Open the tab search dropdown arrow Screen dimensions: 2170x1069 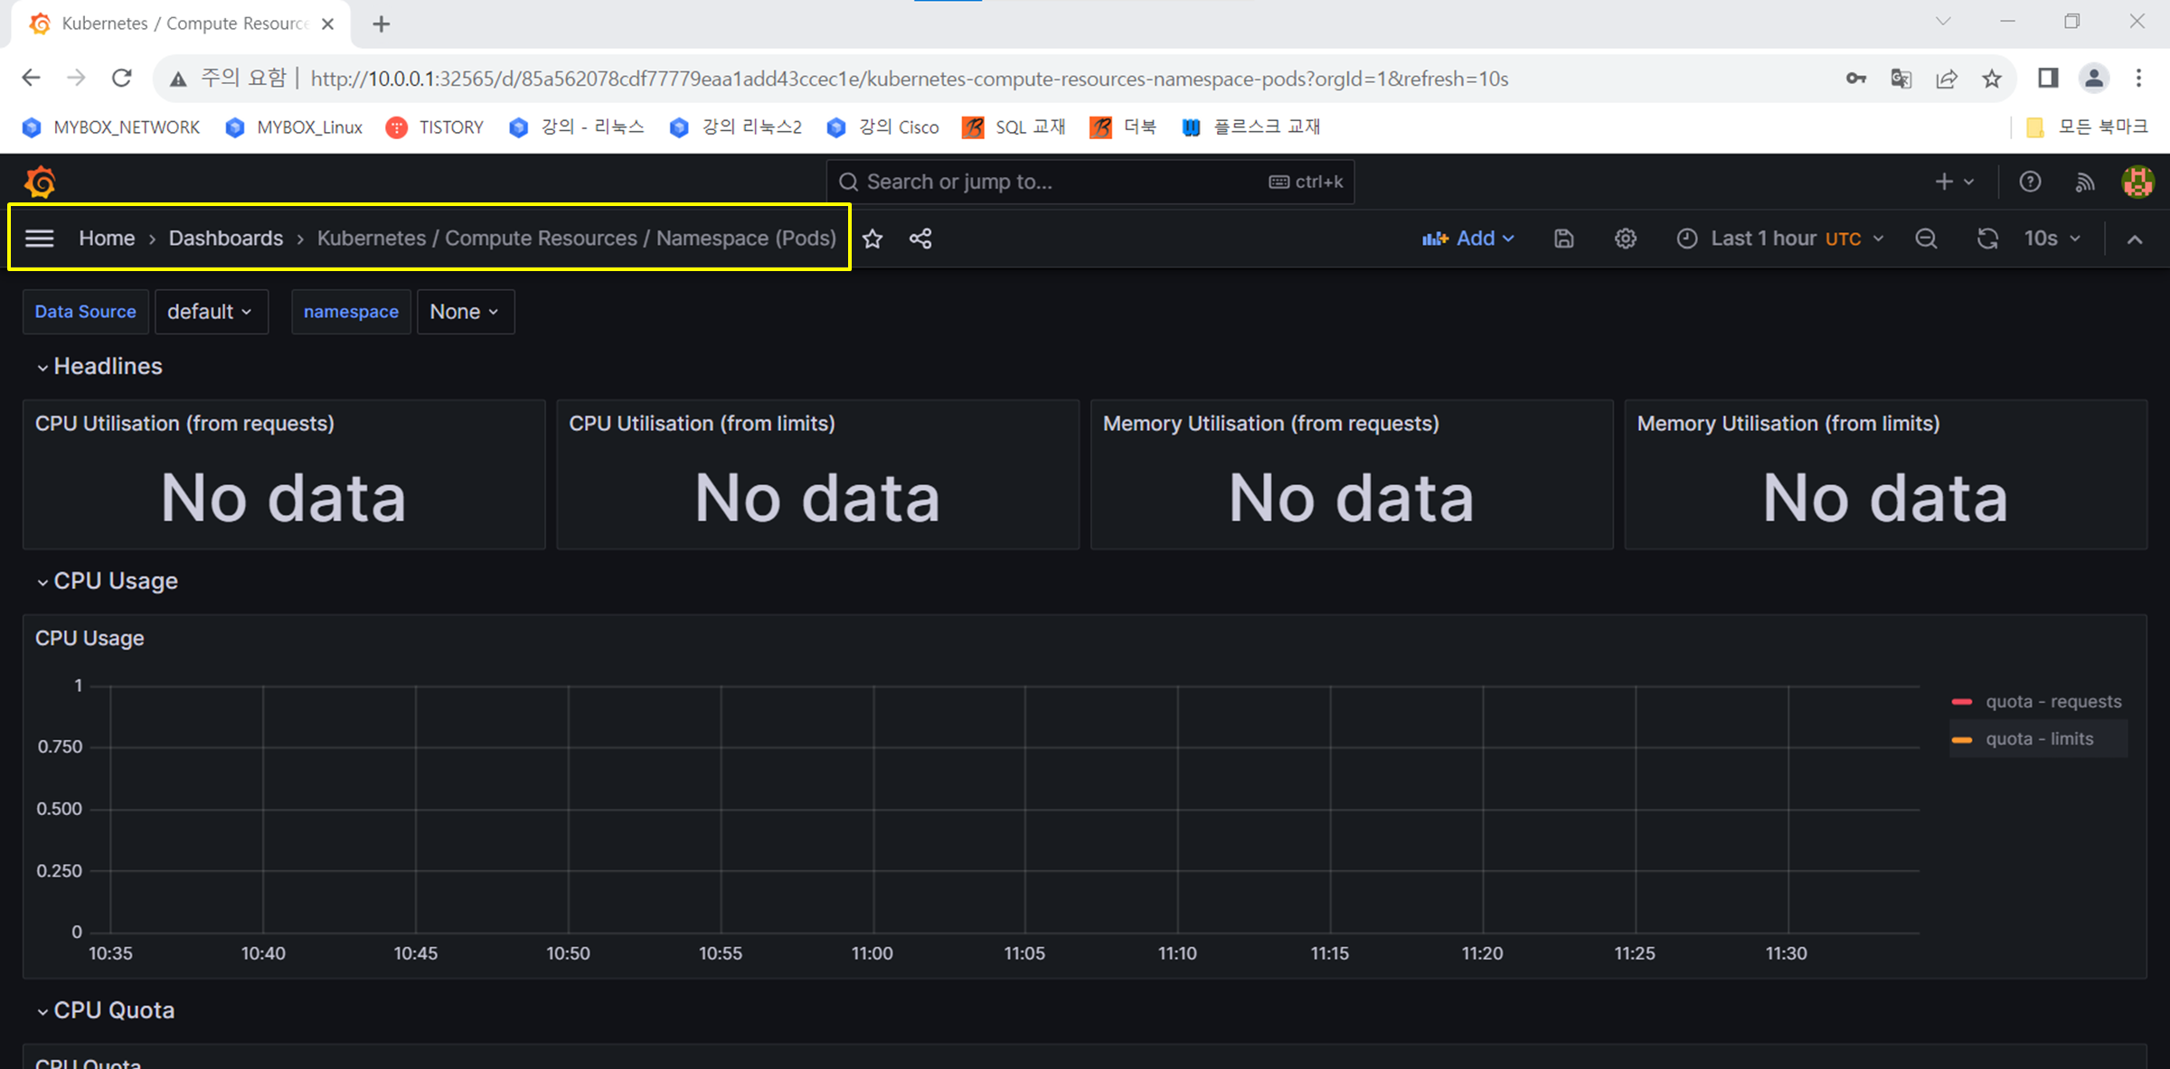[1943, 21]
